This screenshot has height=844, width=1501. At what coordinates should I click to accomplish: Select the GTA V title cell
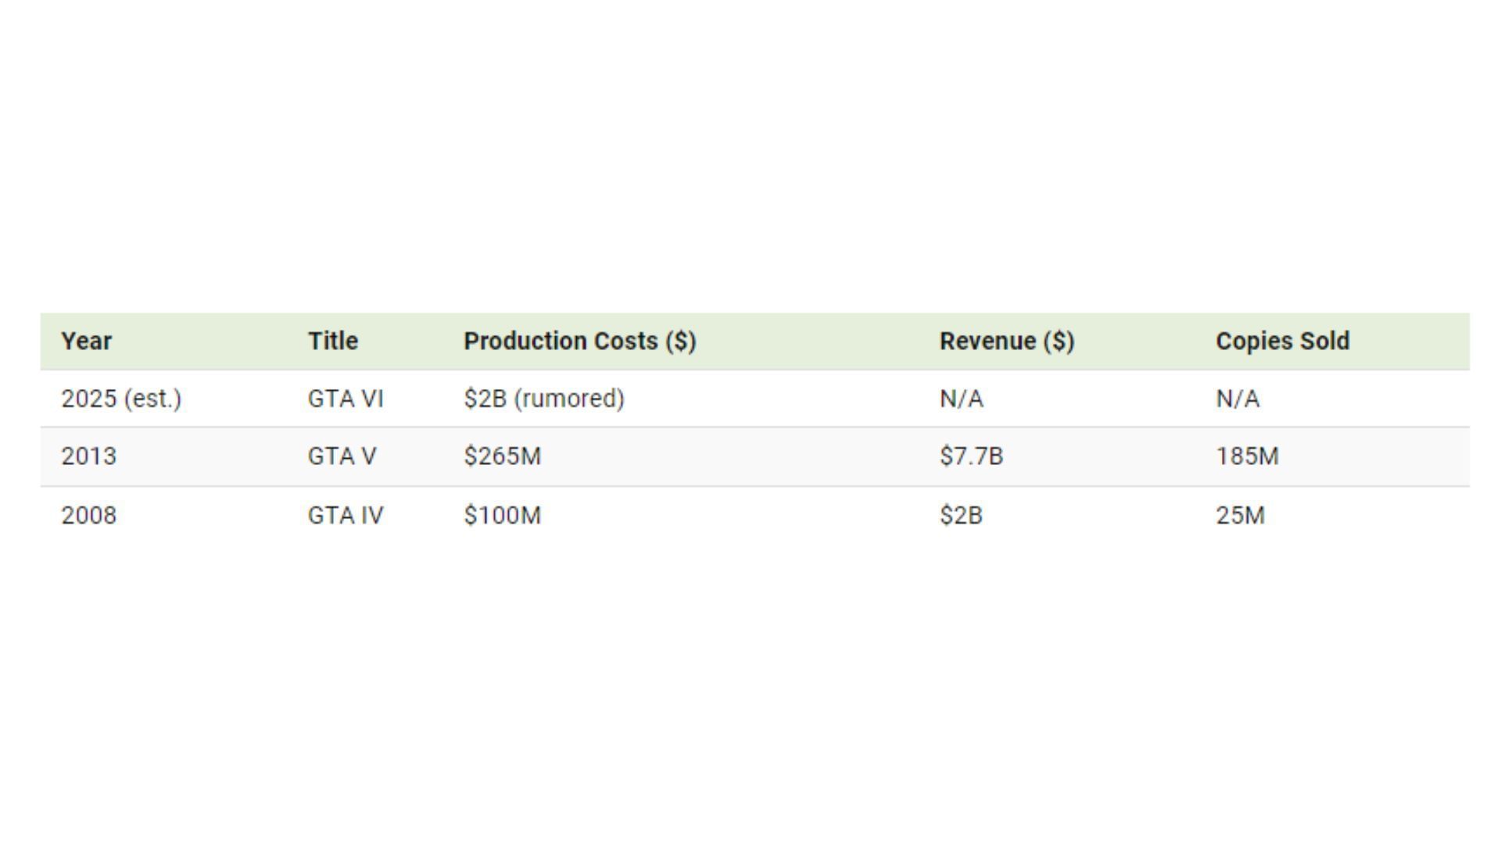tap(342, 456)
